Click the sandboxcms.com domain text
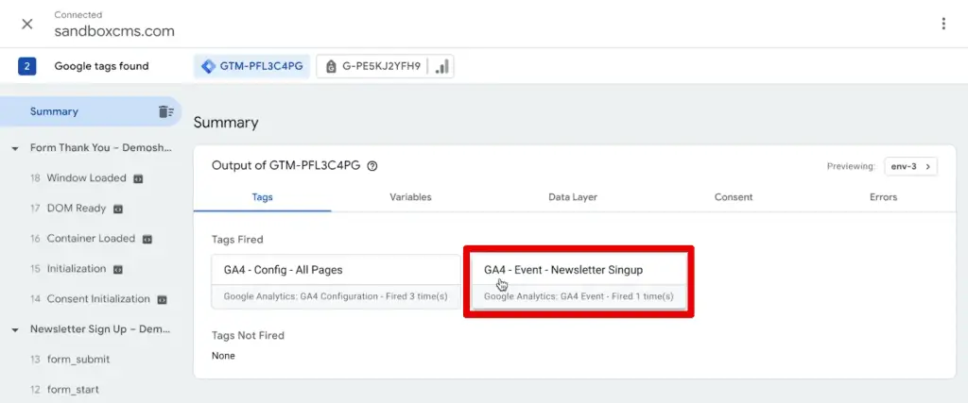 114,31
